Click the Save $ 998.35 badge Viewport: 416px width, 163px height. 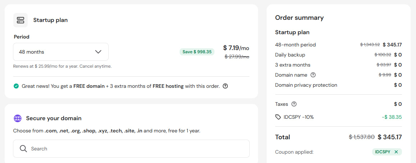(197, 52)
